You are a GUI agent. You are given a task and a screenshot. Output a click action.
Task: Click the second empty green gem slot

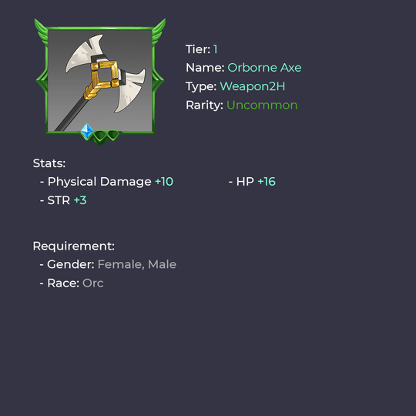pyautogui.click(x=113, y=135)
